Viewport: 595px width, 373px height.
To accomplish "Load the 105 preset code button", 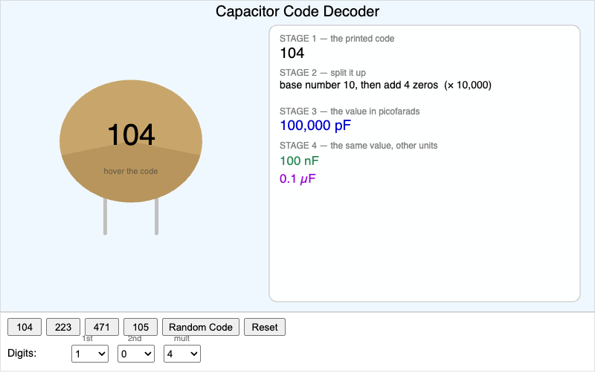I will point(141,327).
